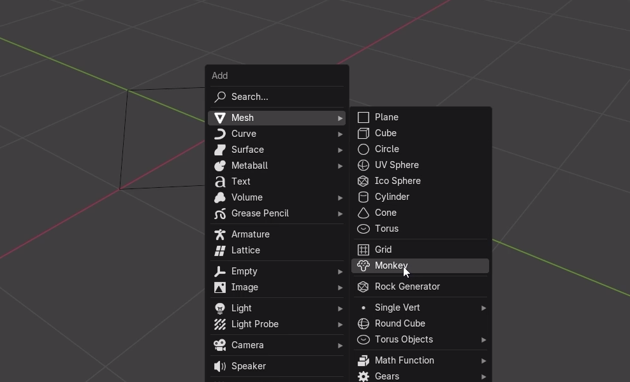The width and height of the screenshot is (630, 382).
Task: Click the Gears cog icon
Action: pyautogui.click(x=363, y=376)
